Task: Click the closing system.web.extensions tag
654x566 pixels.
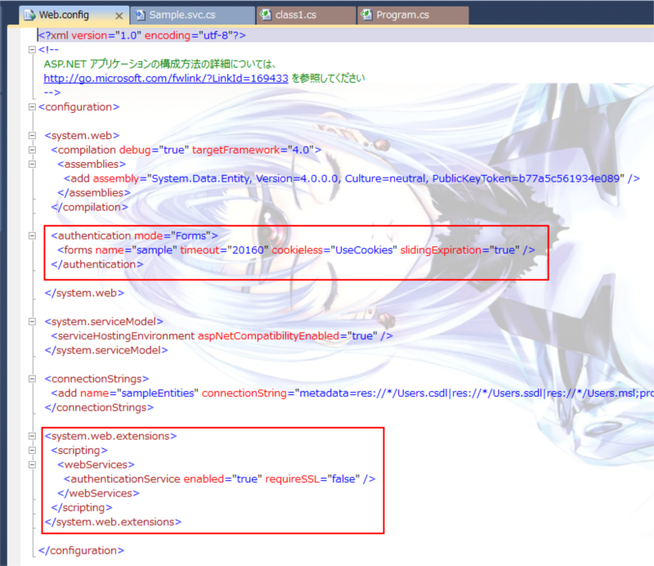Action: click(x=113, y=522)
